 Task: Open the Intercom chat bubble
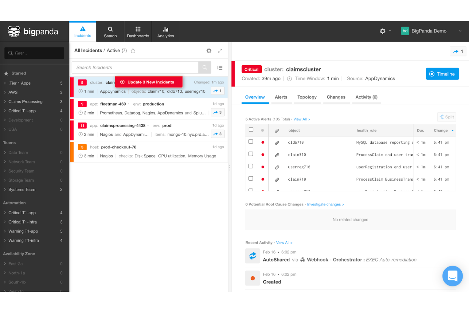[453, 276]
